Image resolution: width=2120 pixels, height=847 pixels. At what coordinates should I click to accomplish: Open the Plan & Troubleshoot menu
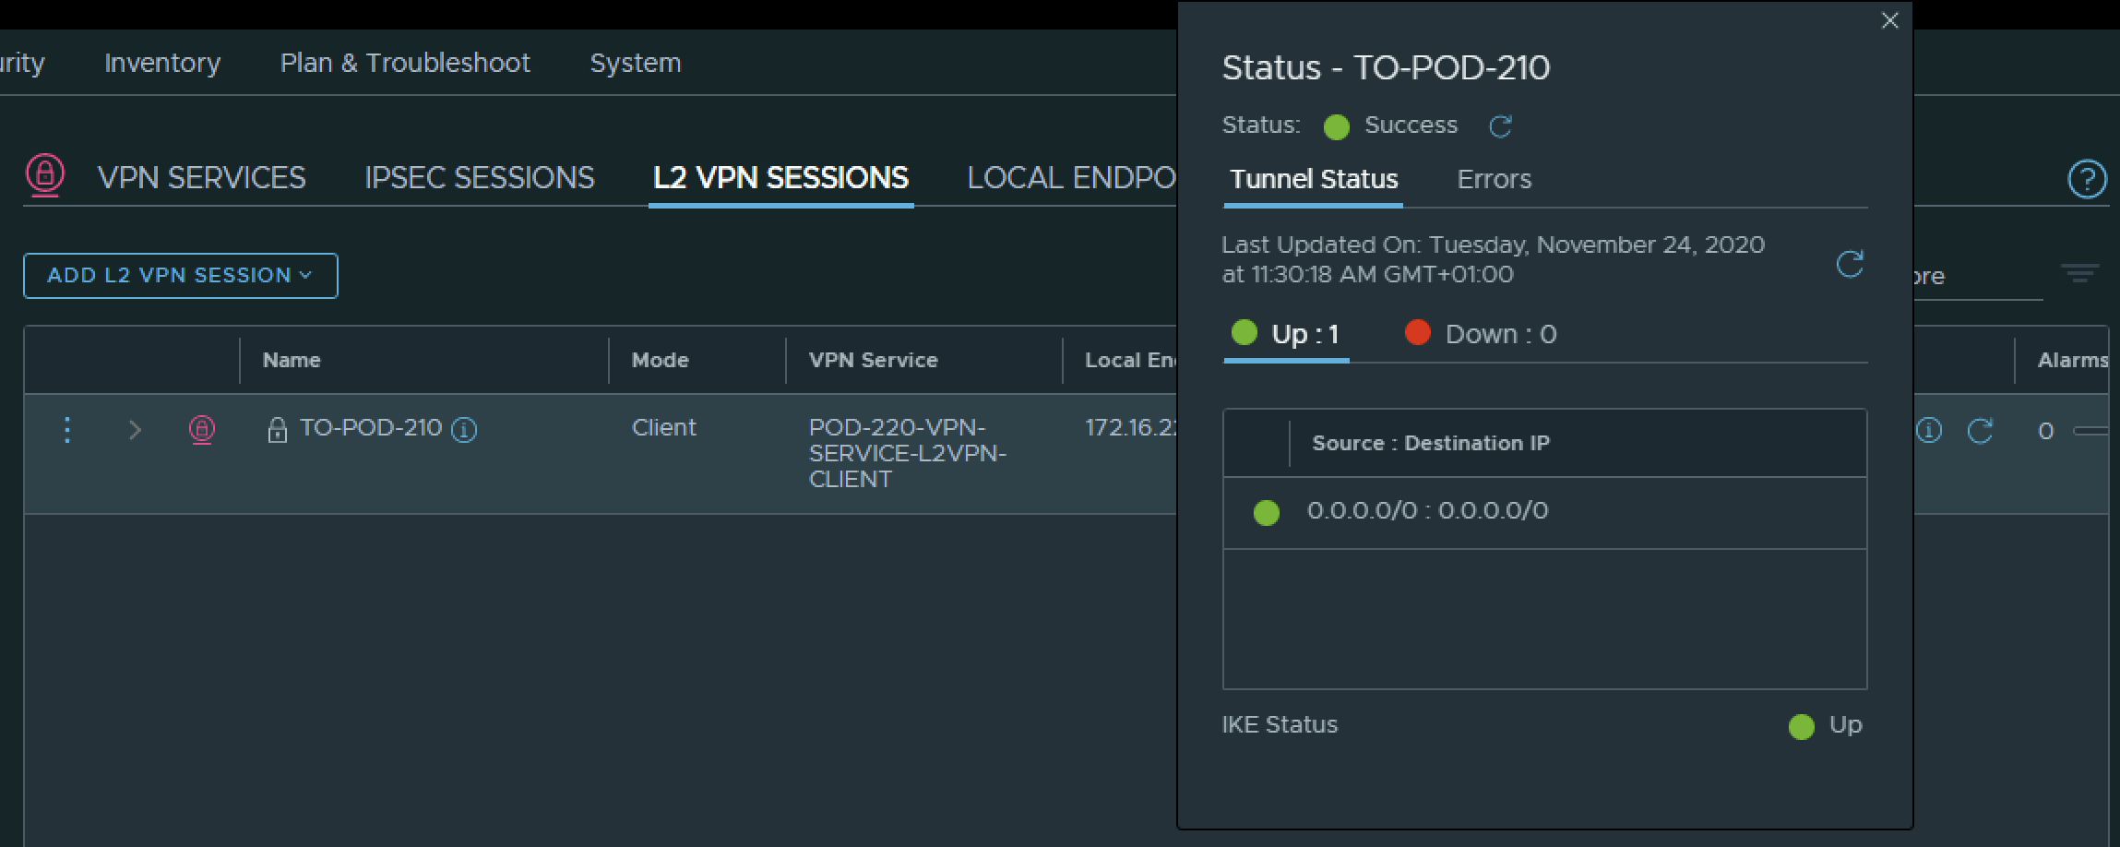405,63
